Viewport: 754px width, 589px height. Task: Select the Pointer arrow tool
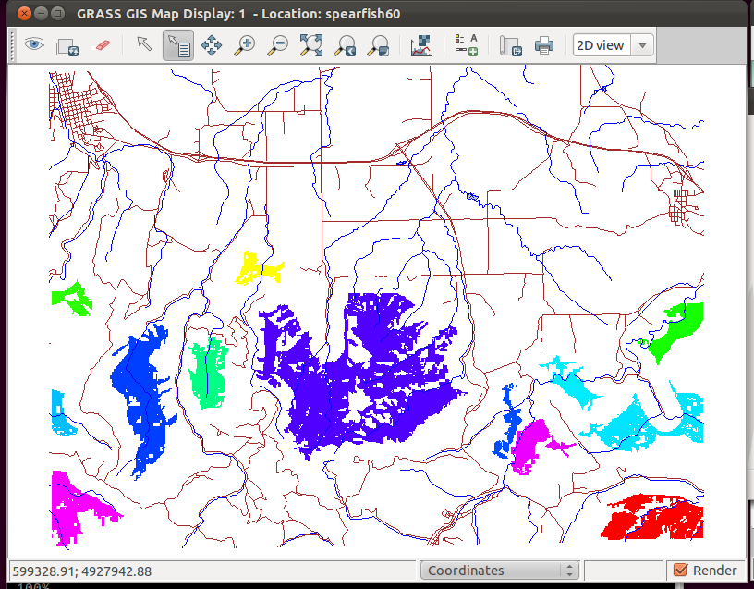click(x=144, y=44)
